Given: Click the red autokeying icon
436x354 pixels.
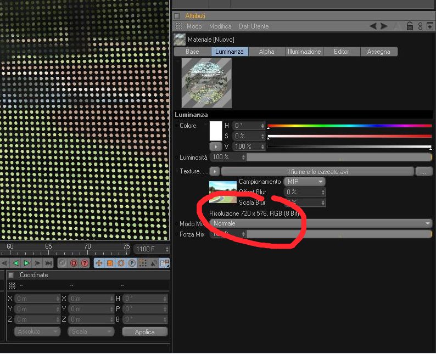Looking at the screenshot, I should pyautogui.click(x=74, y=263).
